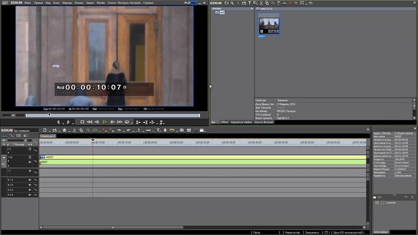418x235 pixels.
Task: Open Set Out point dropdown arrow
Action: (x=72, y=123)
